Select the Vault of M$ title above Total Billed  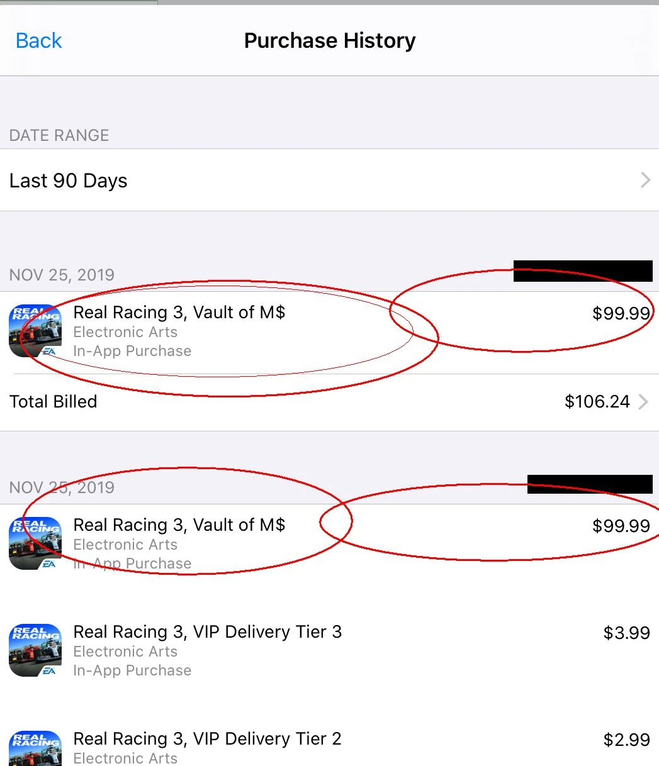(179, 313)
